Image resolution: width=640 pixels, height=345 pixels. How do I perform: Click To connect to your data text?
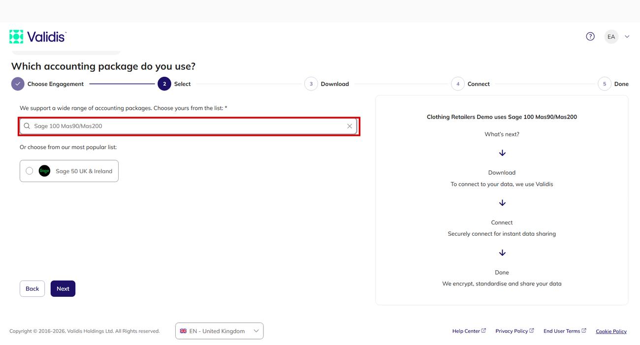coord(502,184)
